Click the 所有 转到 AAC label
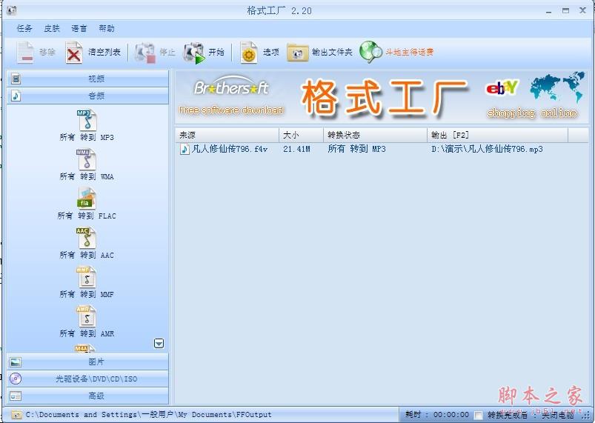The height and width of the screenshot is (423, 595). (87, 256)
